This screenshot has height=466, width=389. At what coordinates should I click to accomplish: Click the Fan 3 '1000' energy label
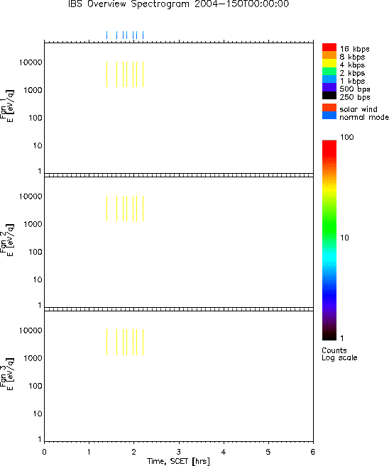pos(33,358)
